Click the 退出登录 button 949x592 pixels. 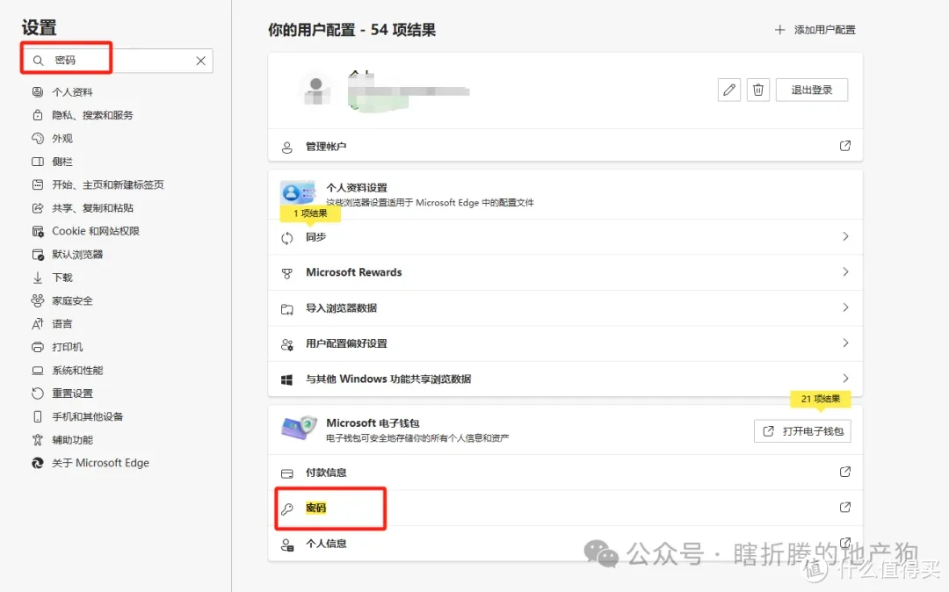pos(812,90)
